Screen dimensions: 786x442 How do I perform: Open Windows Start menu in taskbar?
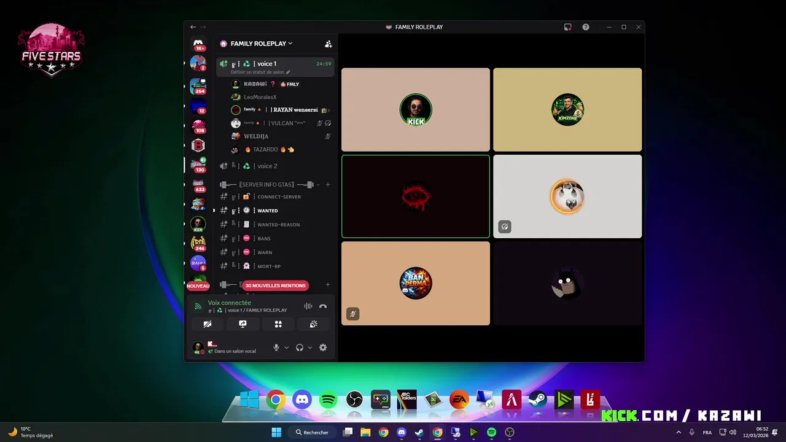tap(276, 432)
